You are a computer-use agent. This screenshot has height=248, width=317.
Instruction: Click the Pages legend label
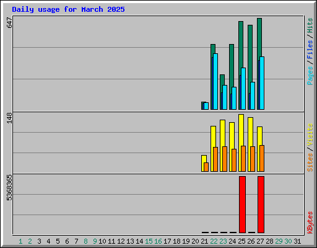310,76
